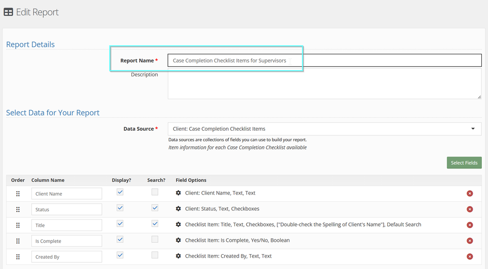Remove the Status field row
This screenshot has width=488, height=269.
pos(469,209)
